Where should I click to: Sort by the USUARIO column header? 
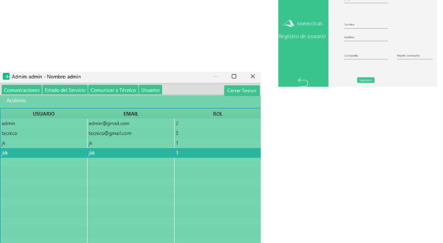coord(44,114)
